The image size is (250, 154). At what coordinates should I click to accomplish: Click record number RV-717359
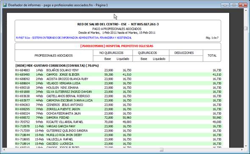[x=22, y=131]
